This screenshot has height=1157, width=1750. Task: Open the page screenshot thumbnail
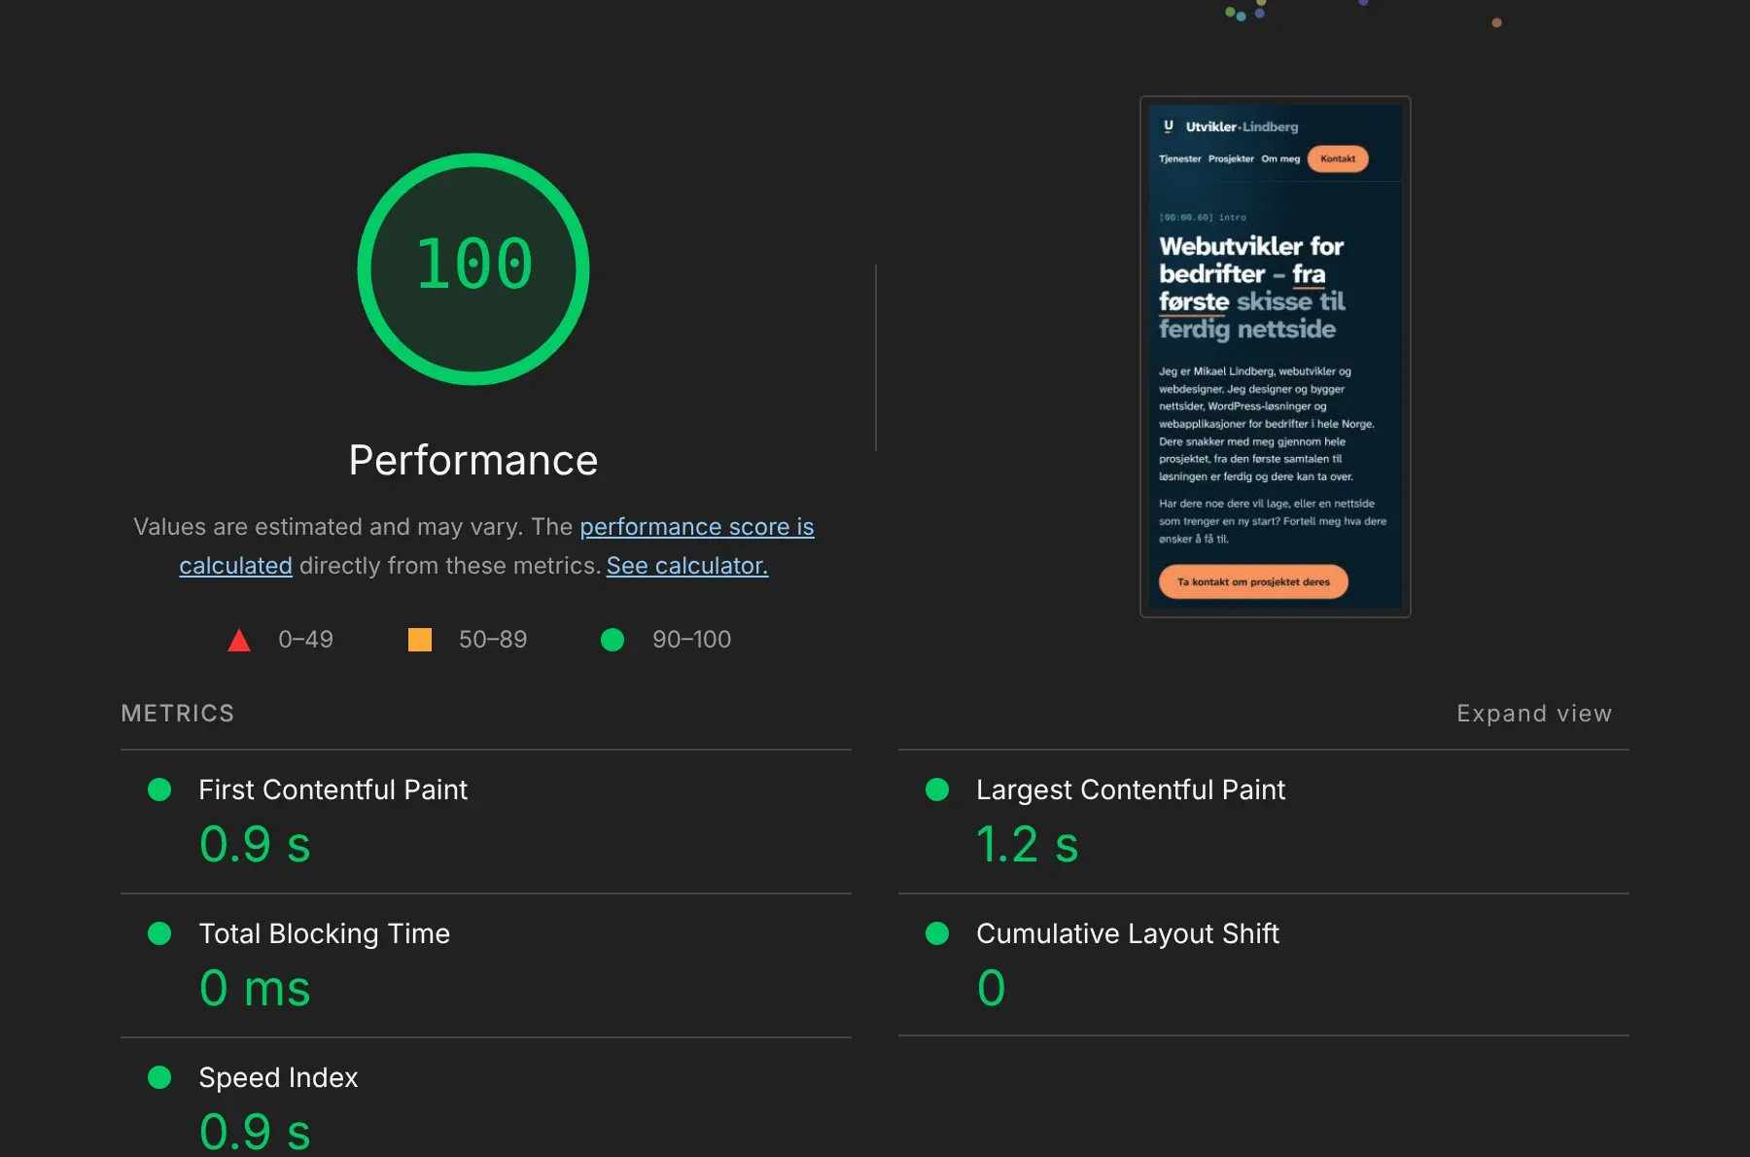tap(1275, 357)
